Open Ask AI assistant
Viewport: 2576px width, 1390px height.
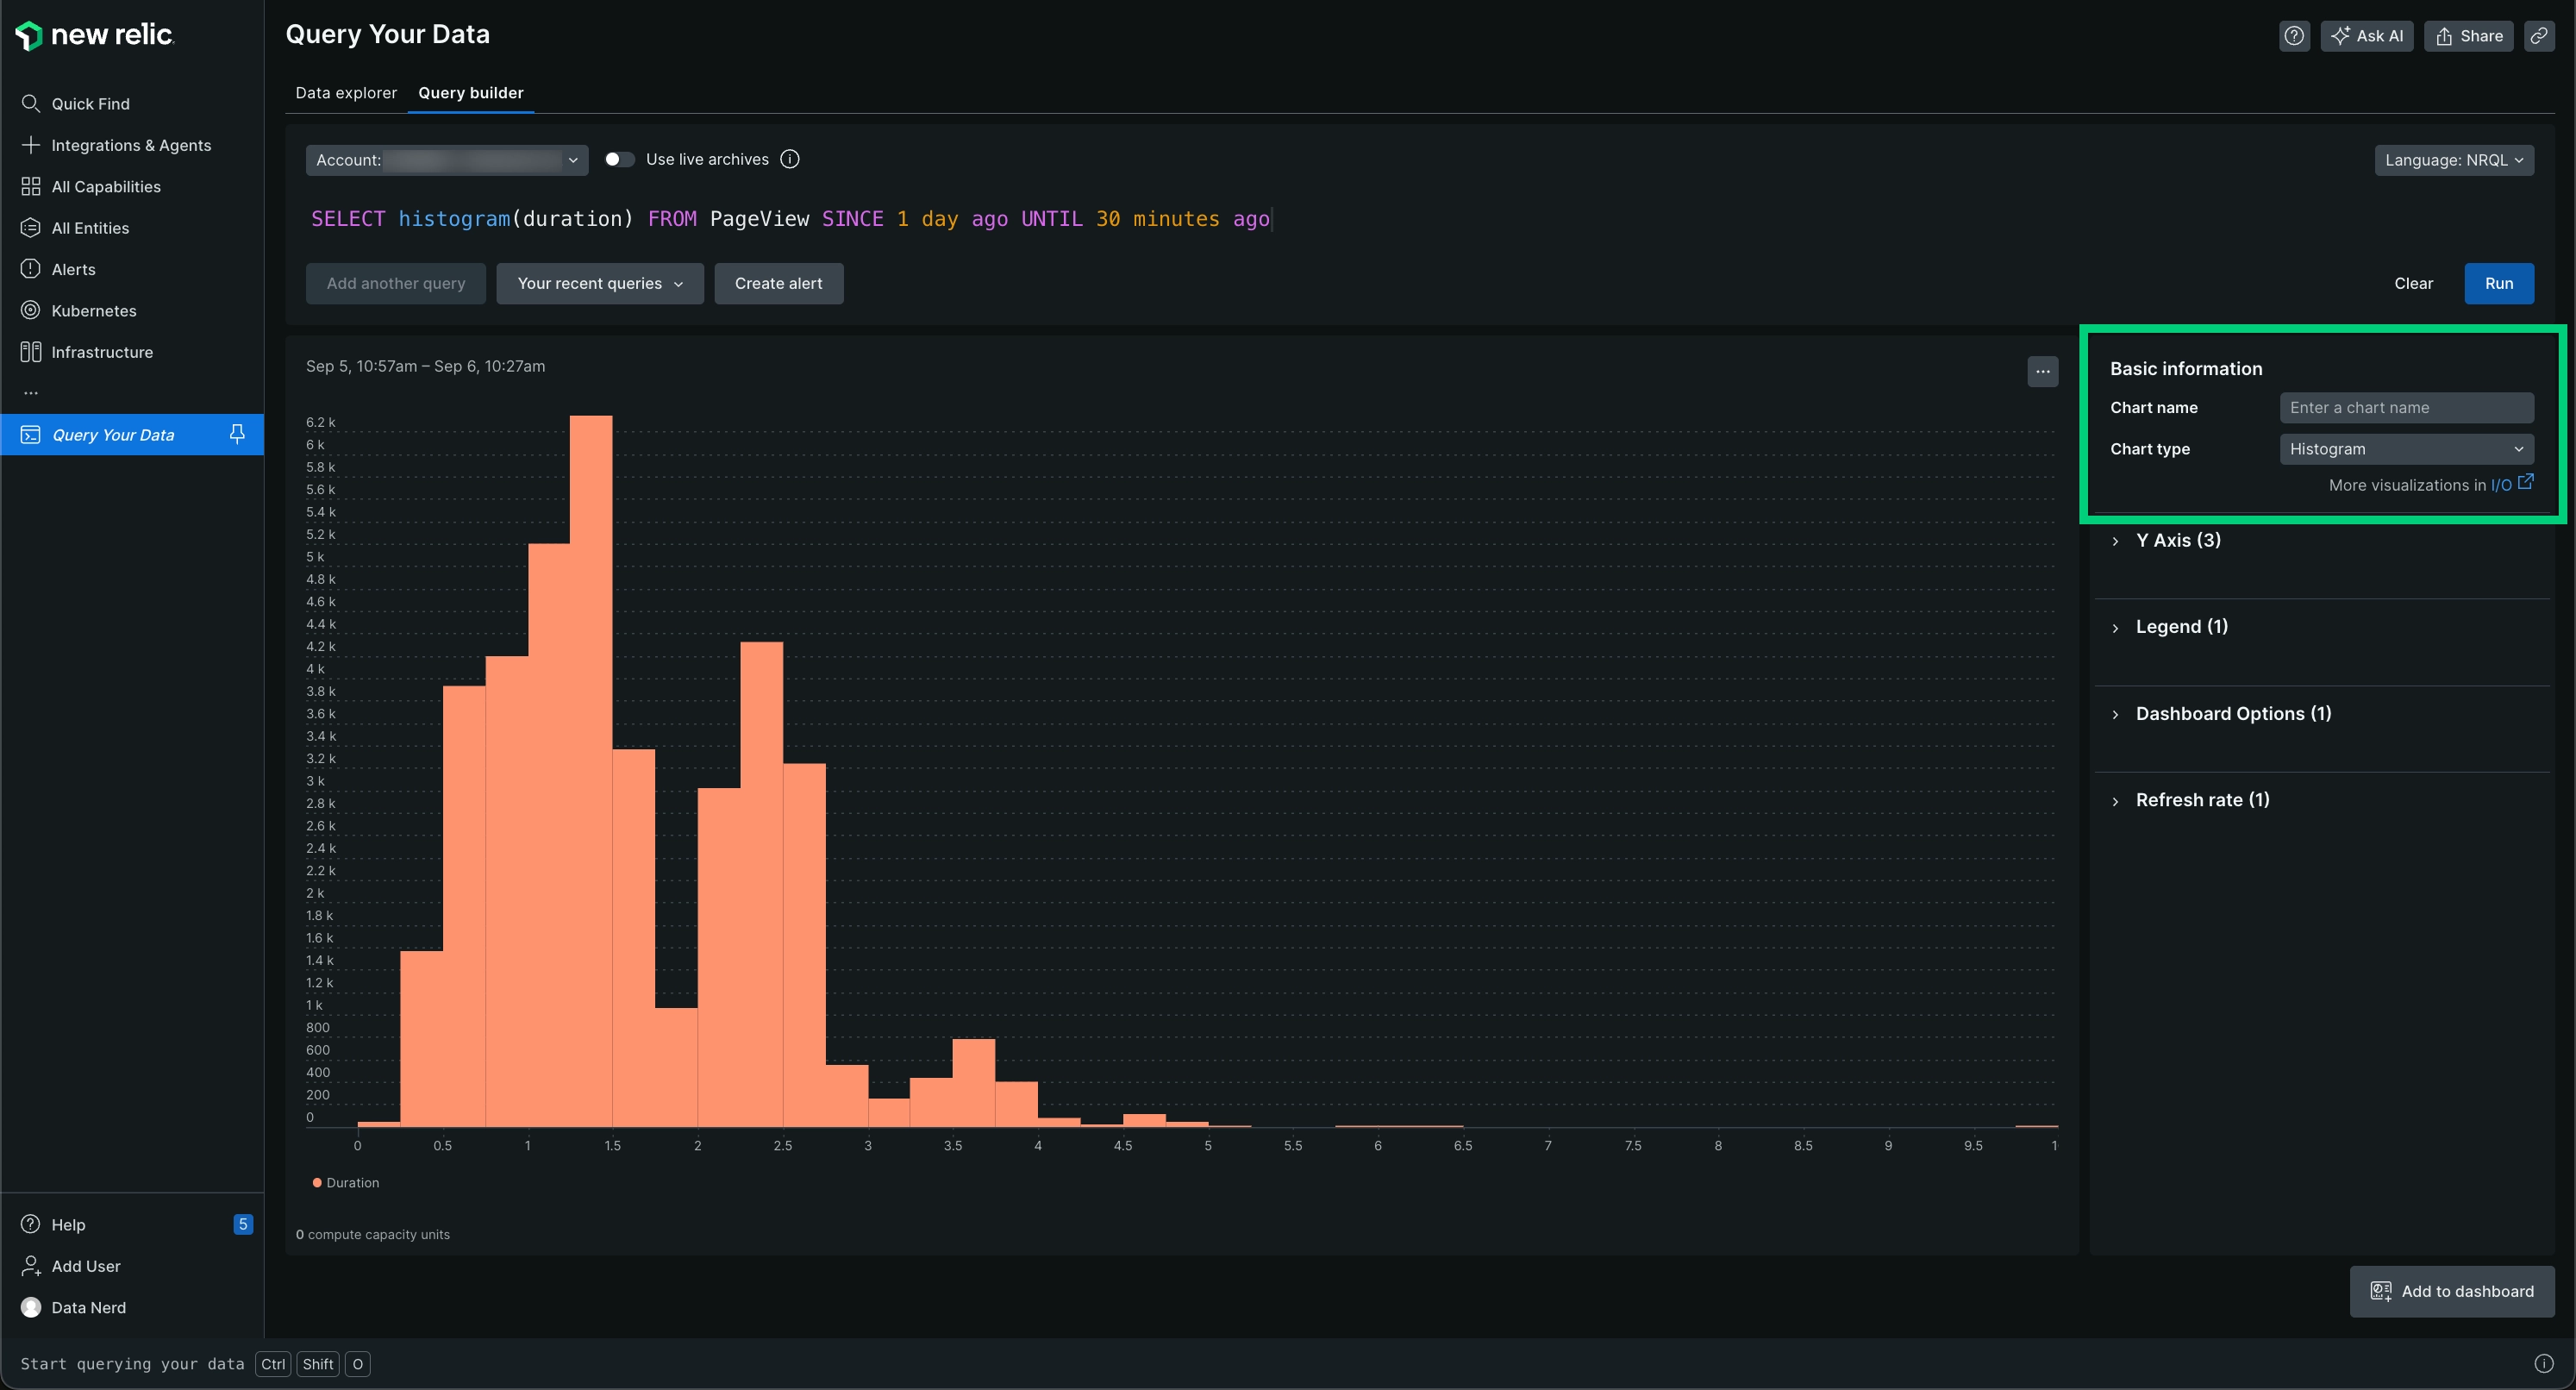point(2367,36)
